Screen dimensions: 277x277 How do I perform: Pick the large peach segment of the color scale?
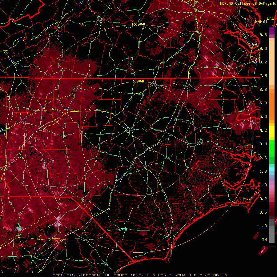[272, 63]
